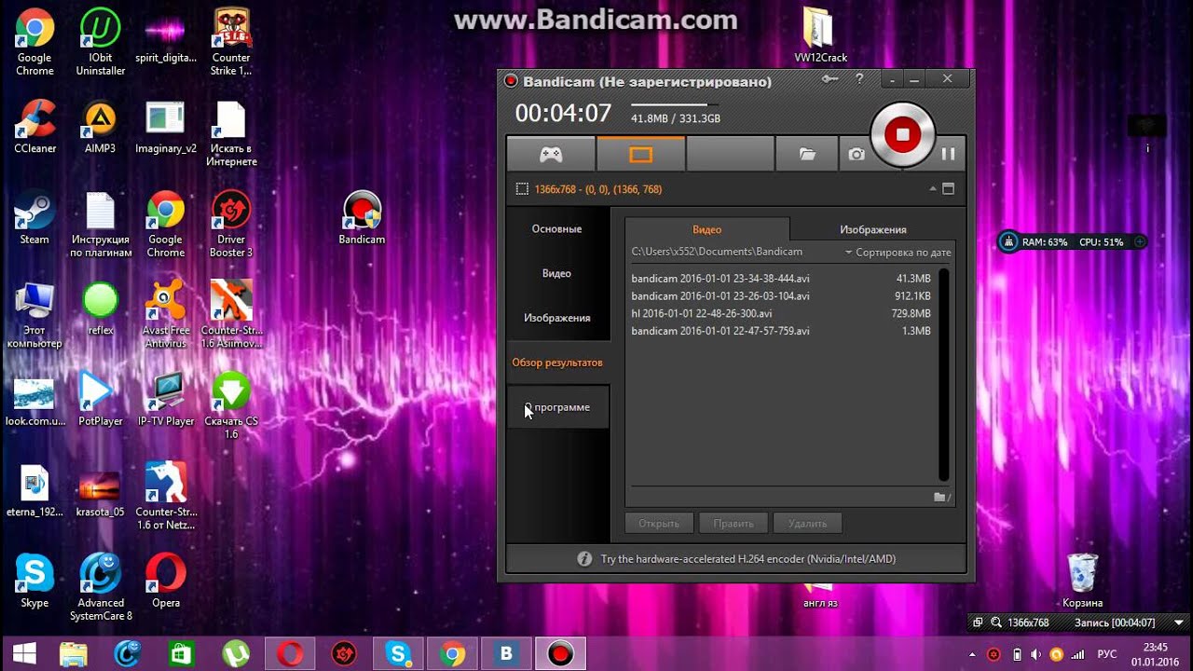
Task: Select the Imaginary_v2 file on desktop
Action: point(166,127)
